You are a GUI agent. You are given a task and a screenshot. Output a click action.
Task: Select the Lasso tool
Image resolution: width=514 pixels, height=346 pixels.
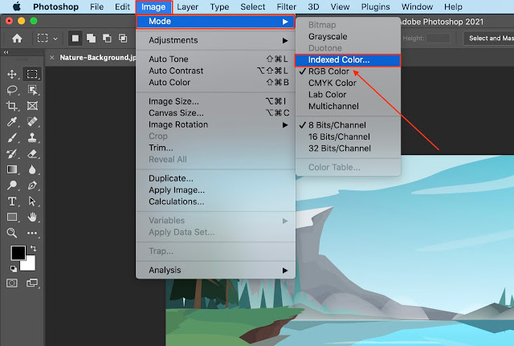pyautogui.click(x=12, y=90)
